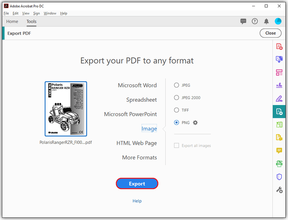
Task: Select the JPEG radio button
Action: click(x=176, y=85)
